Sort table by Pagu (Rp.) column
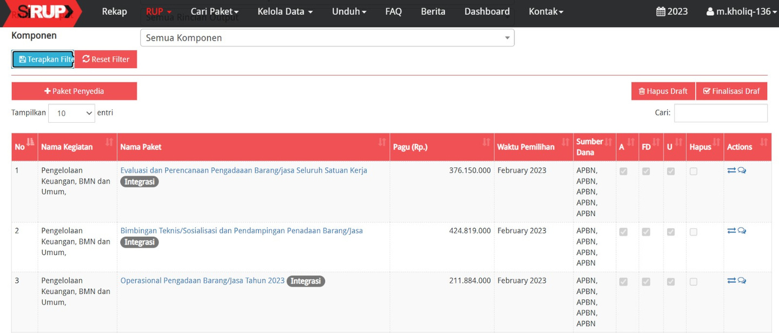The height and width of the screenshot is (333, 779). click(x=440, y=147)
